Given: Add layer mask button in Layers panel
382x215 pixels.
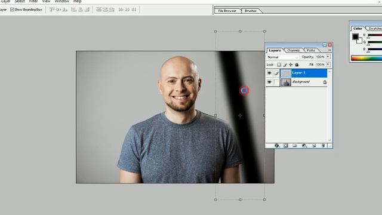Looking at the screenshot, I should click(x=286, y=146).
